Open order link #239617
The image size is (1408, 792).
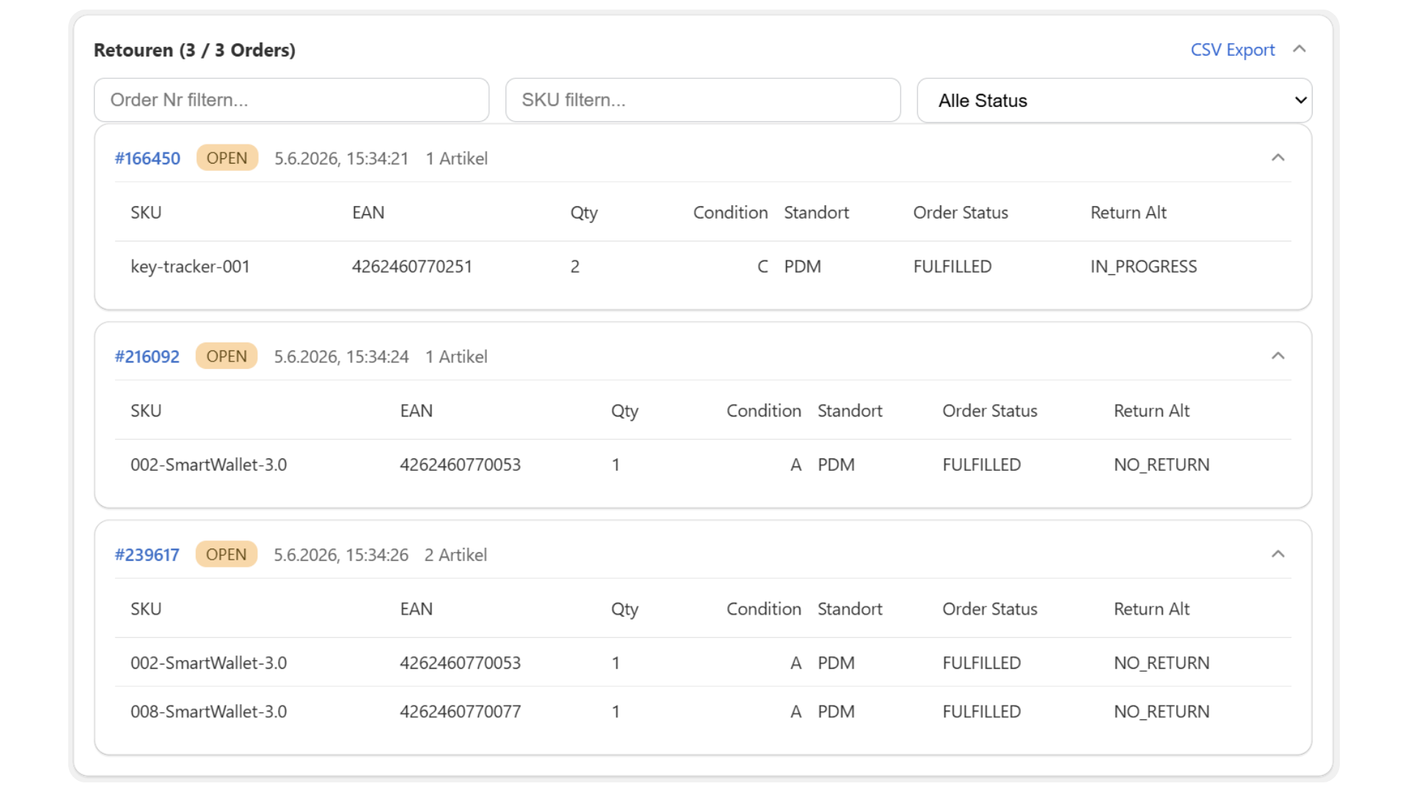coord(147,554)
